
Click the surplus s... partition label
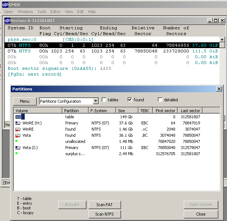[75, 154]
